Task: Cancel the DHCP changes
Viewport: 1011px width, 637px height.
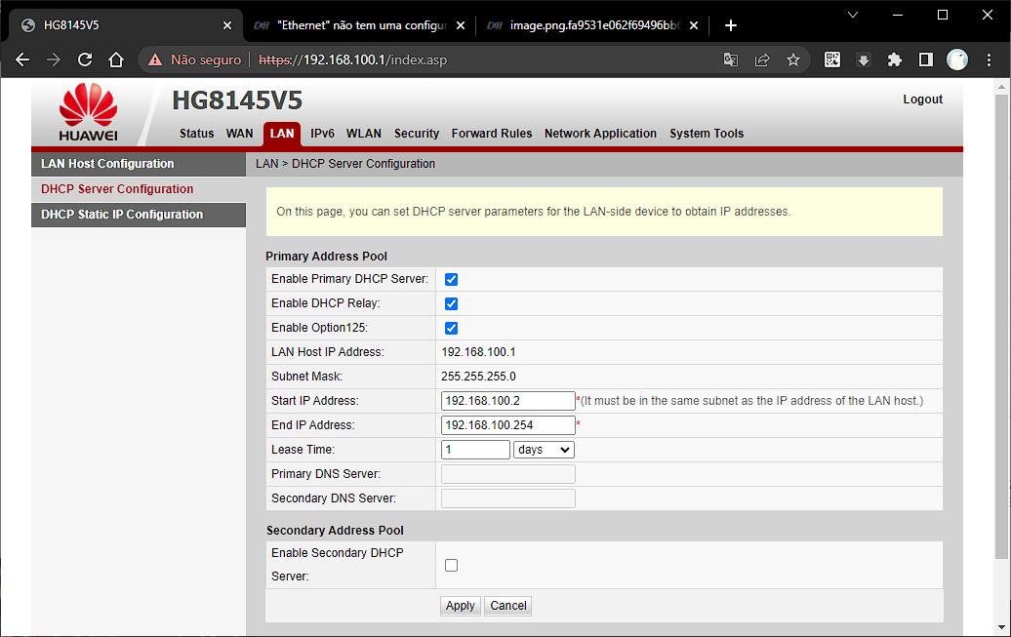Action: click(508, 606)
